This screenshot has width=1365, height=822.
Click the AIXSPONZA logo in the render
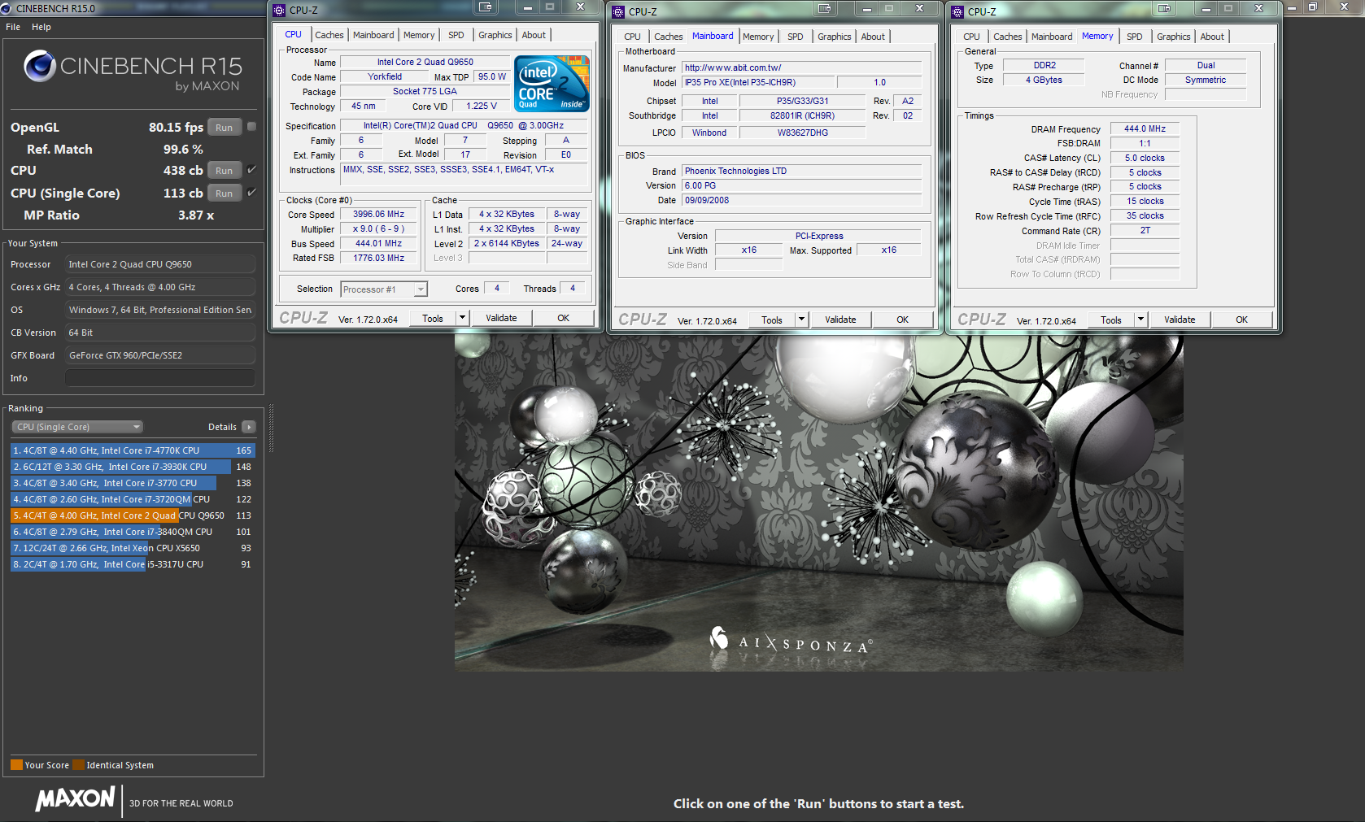pos(791,642)
